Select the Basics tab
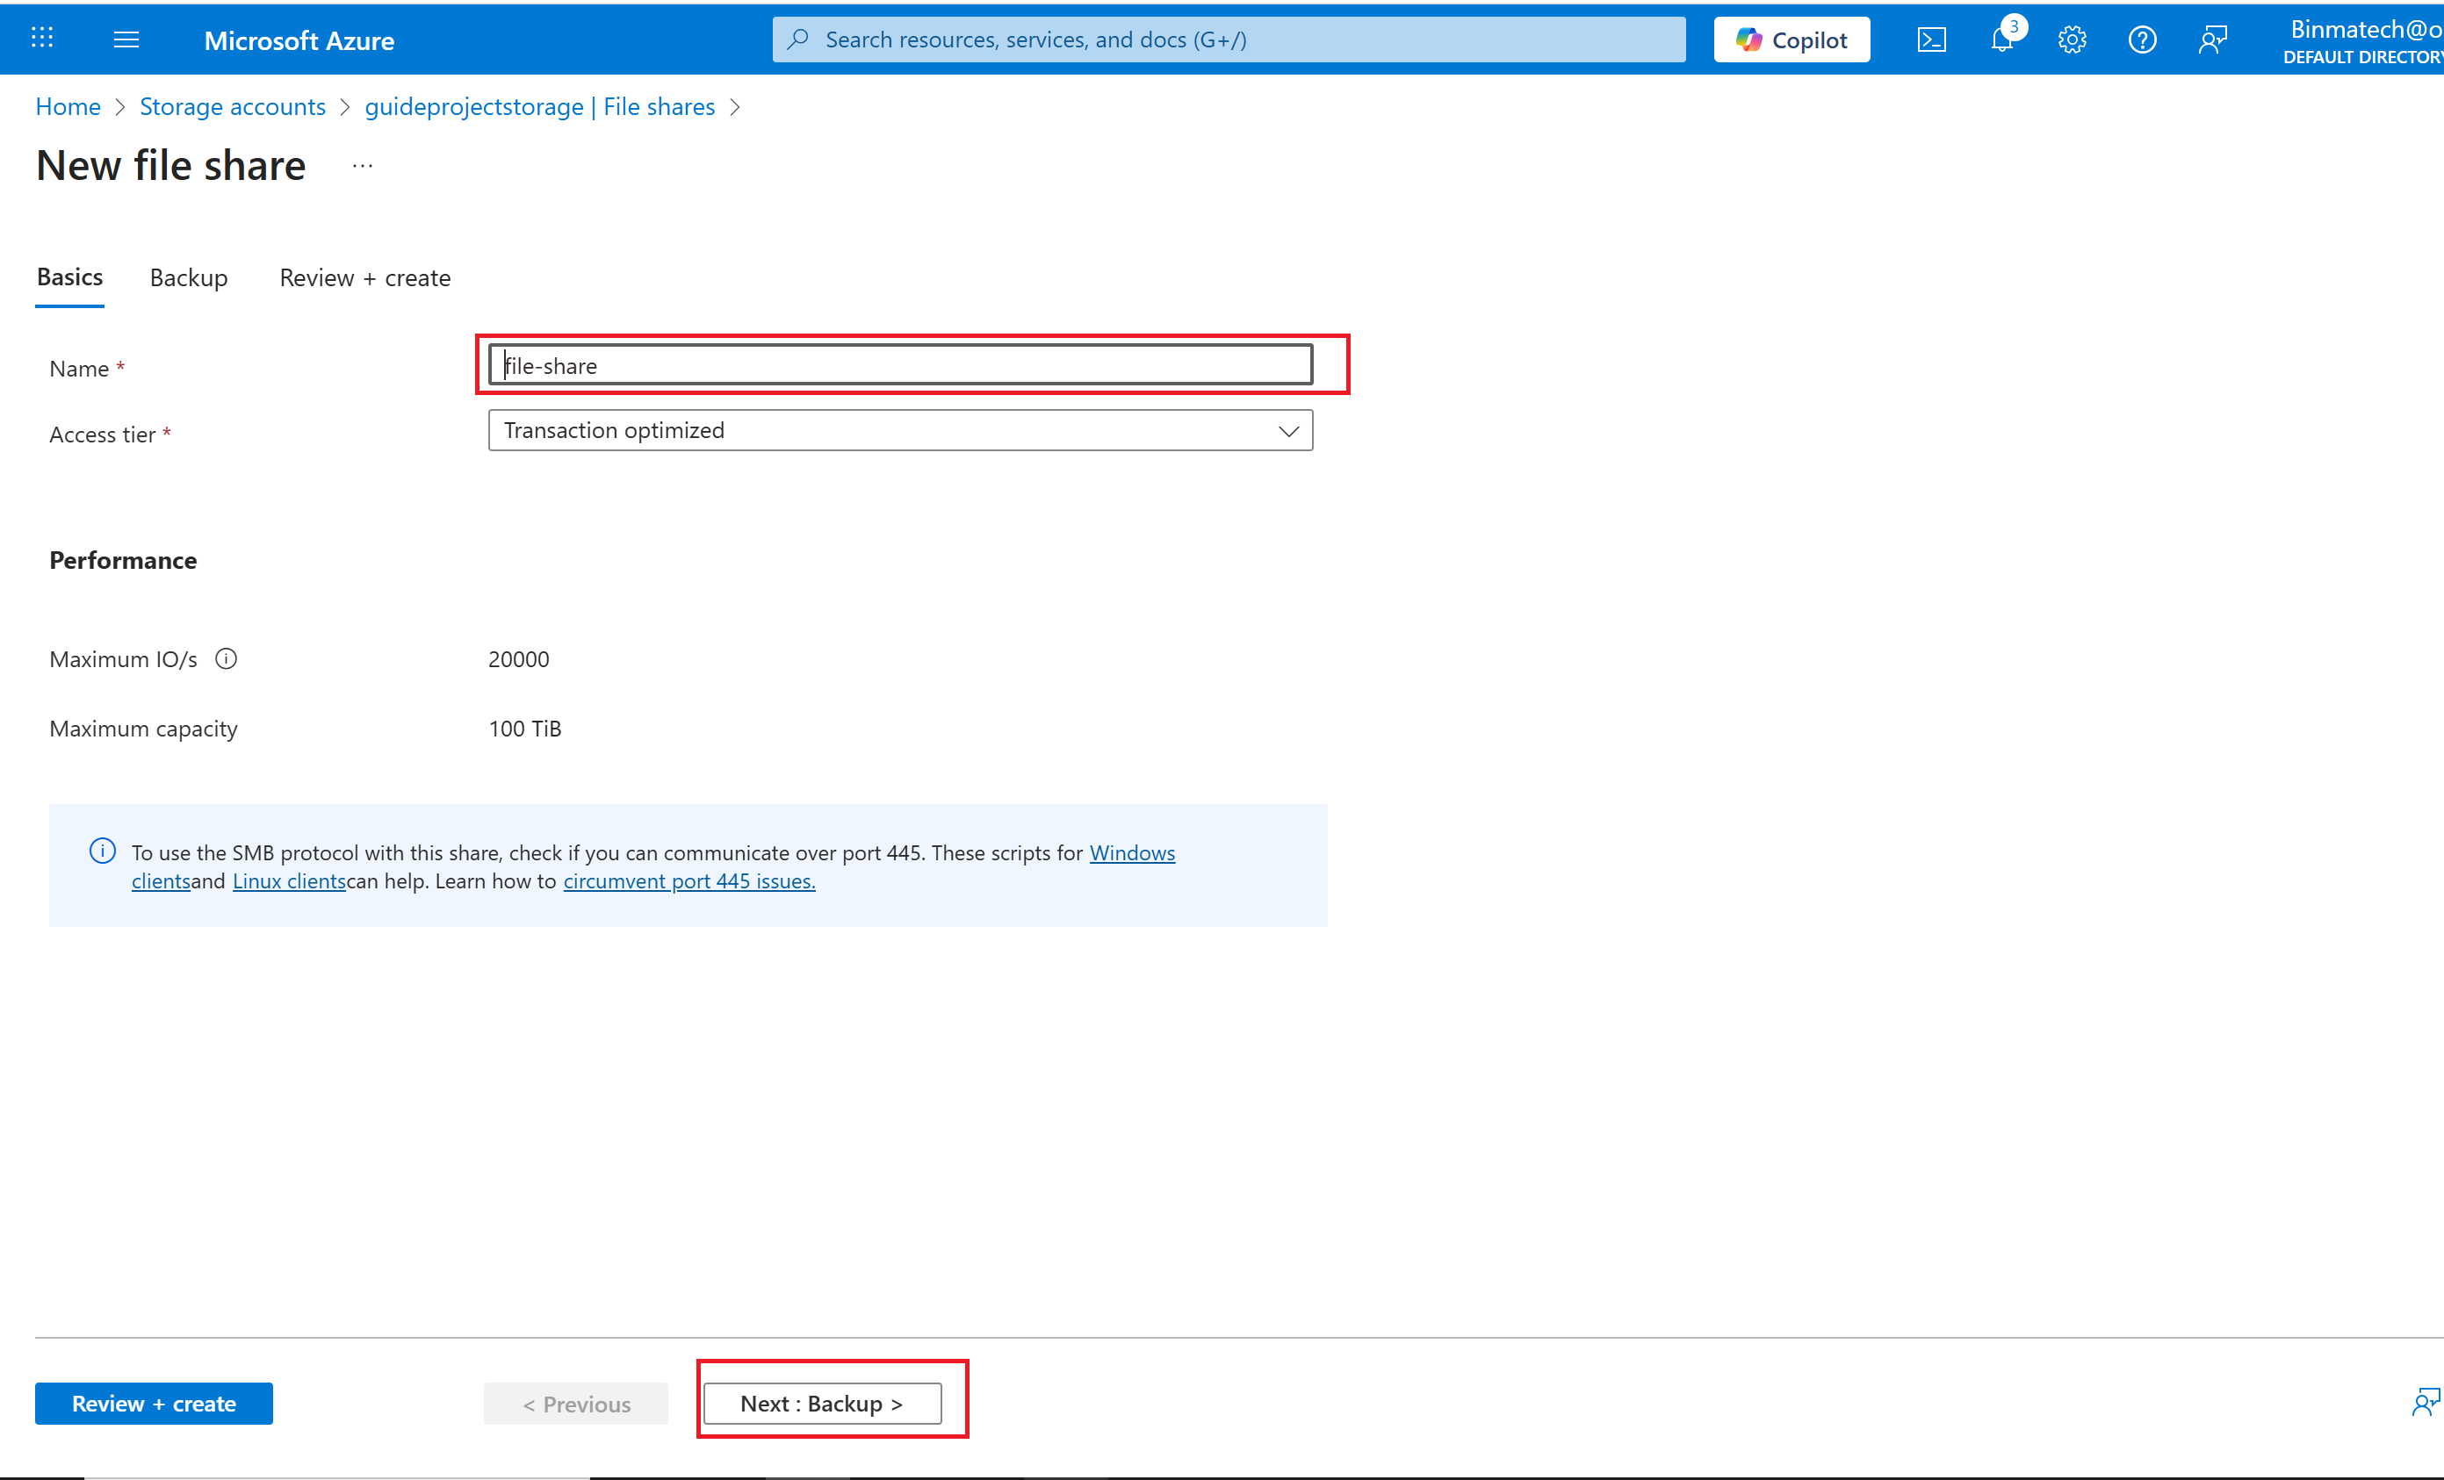2444x1480 pixels. tap(69, 277)
